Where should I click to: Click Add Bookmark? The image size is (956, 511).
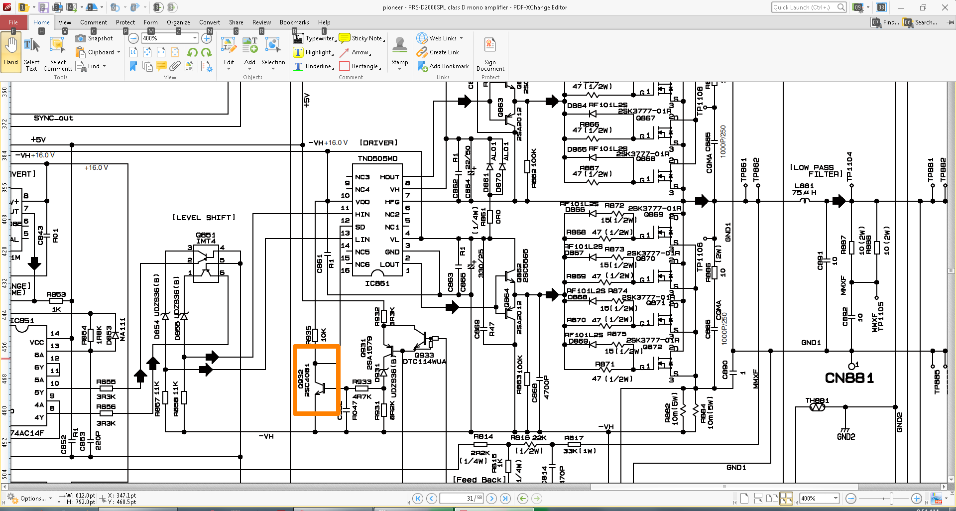pos(443,66)
